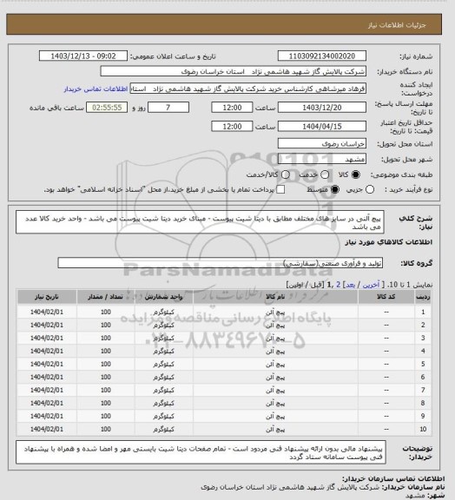Screen dimensions: 455x500
Task: Click the response deadline date 1403/12/20
Action: click(x=322, y=108)
